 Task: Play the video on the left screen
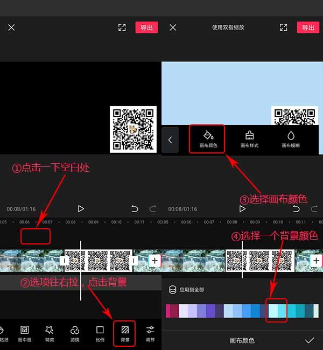[x=81, y=209]
